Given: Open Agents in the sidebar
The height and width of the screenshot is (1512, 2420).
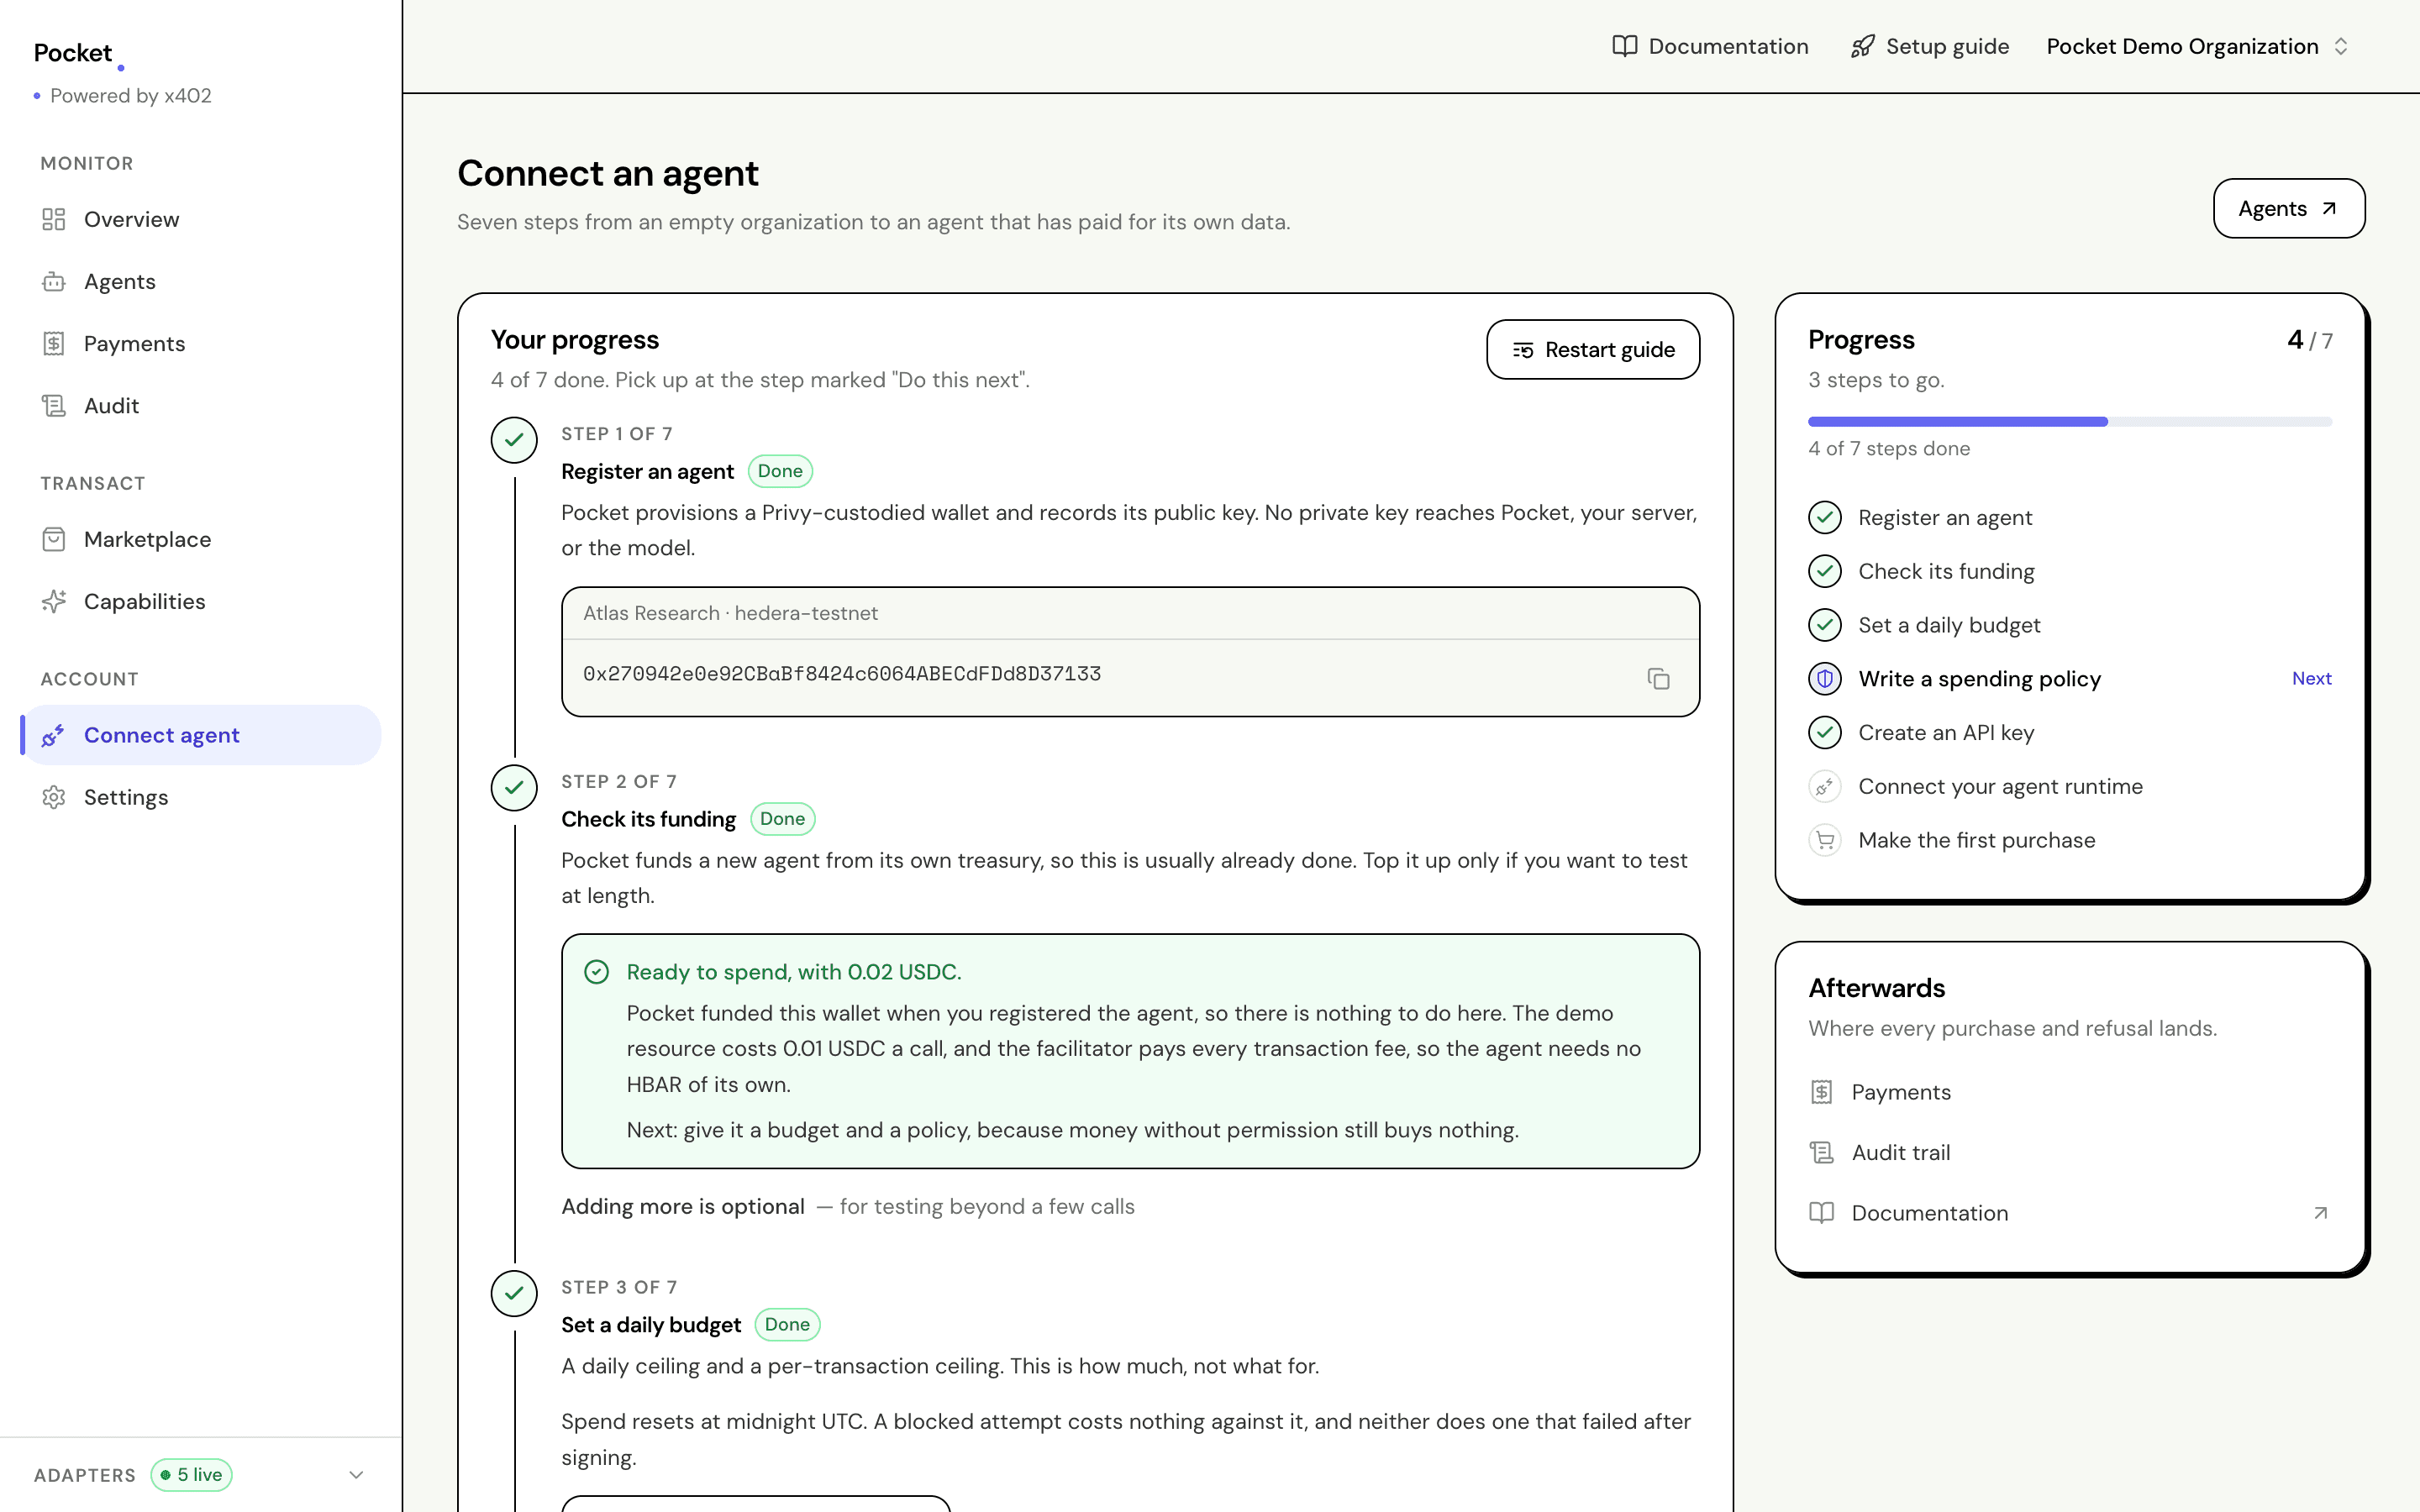Looking at the screenshot, I should (200, 281).
